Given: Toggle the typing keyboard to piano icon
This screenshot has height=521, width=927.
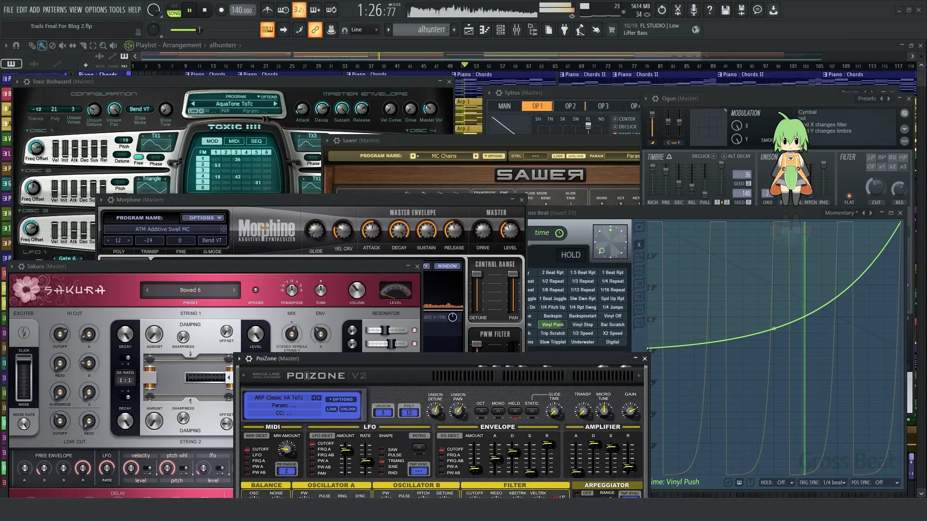Looking at the screenshot, I should point(267,30).
